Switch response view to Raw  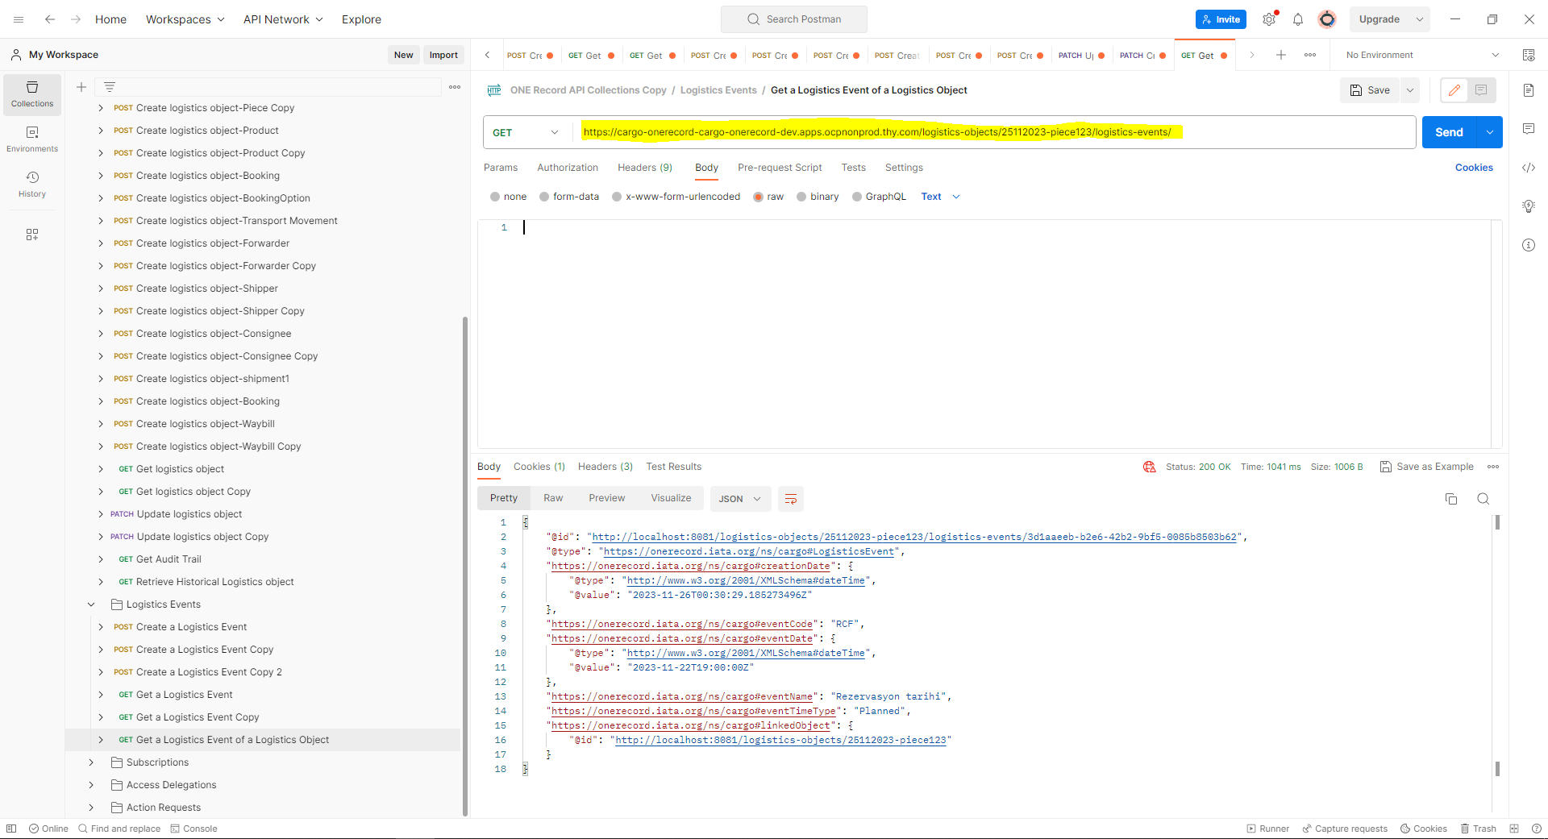(x=553, y=498)
